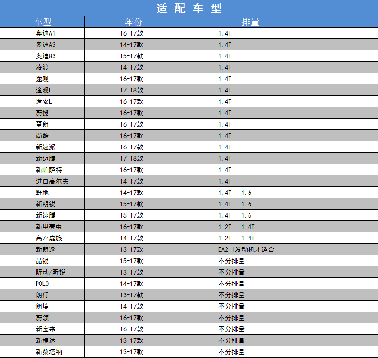Select the 新速腾 model cell
Image resolution: width=378 pixels, height=358 pixels.
coord(42,215)
